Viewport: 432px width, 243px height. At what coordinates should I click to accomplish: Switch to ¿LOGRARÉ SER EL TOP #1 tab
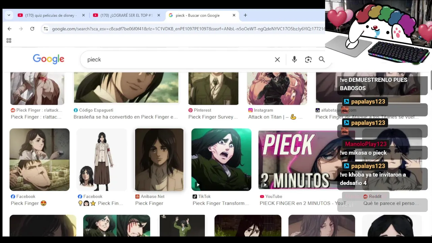pos(127,15)
